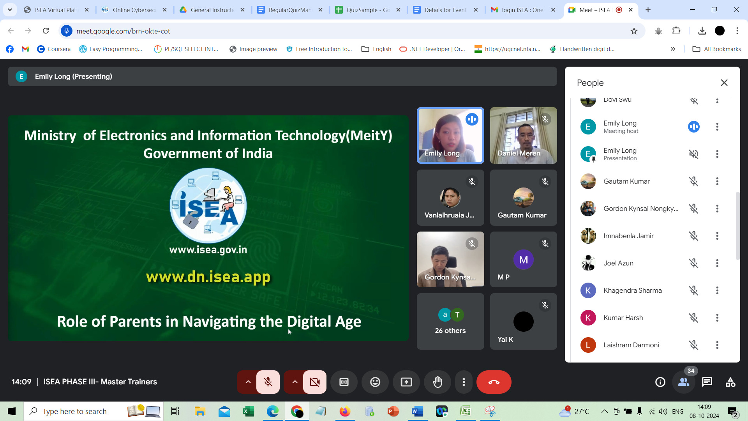The width and height of the screenshot is (748, 421).
Task: Toggle the People panel icon showing 34
Action: [x=684, y=382]
